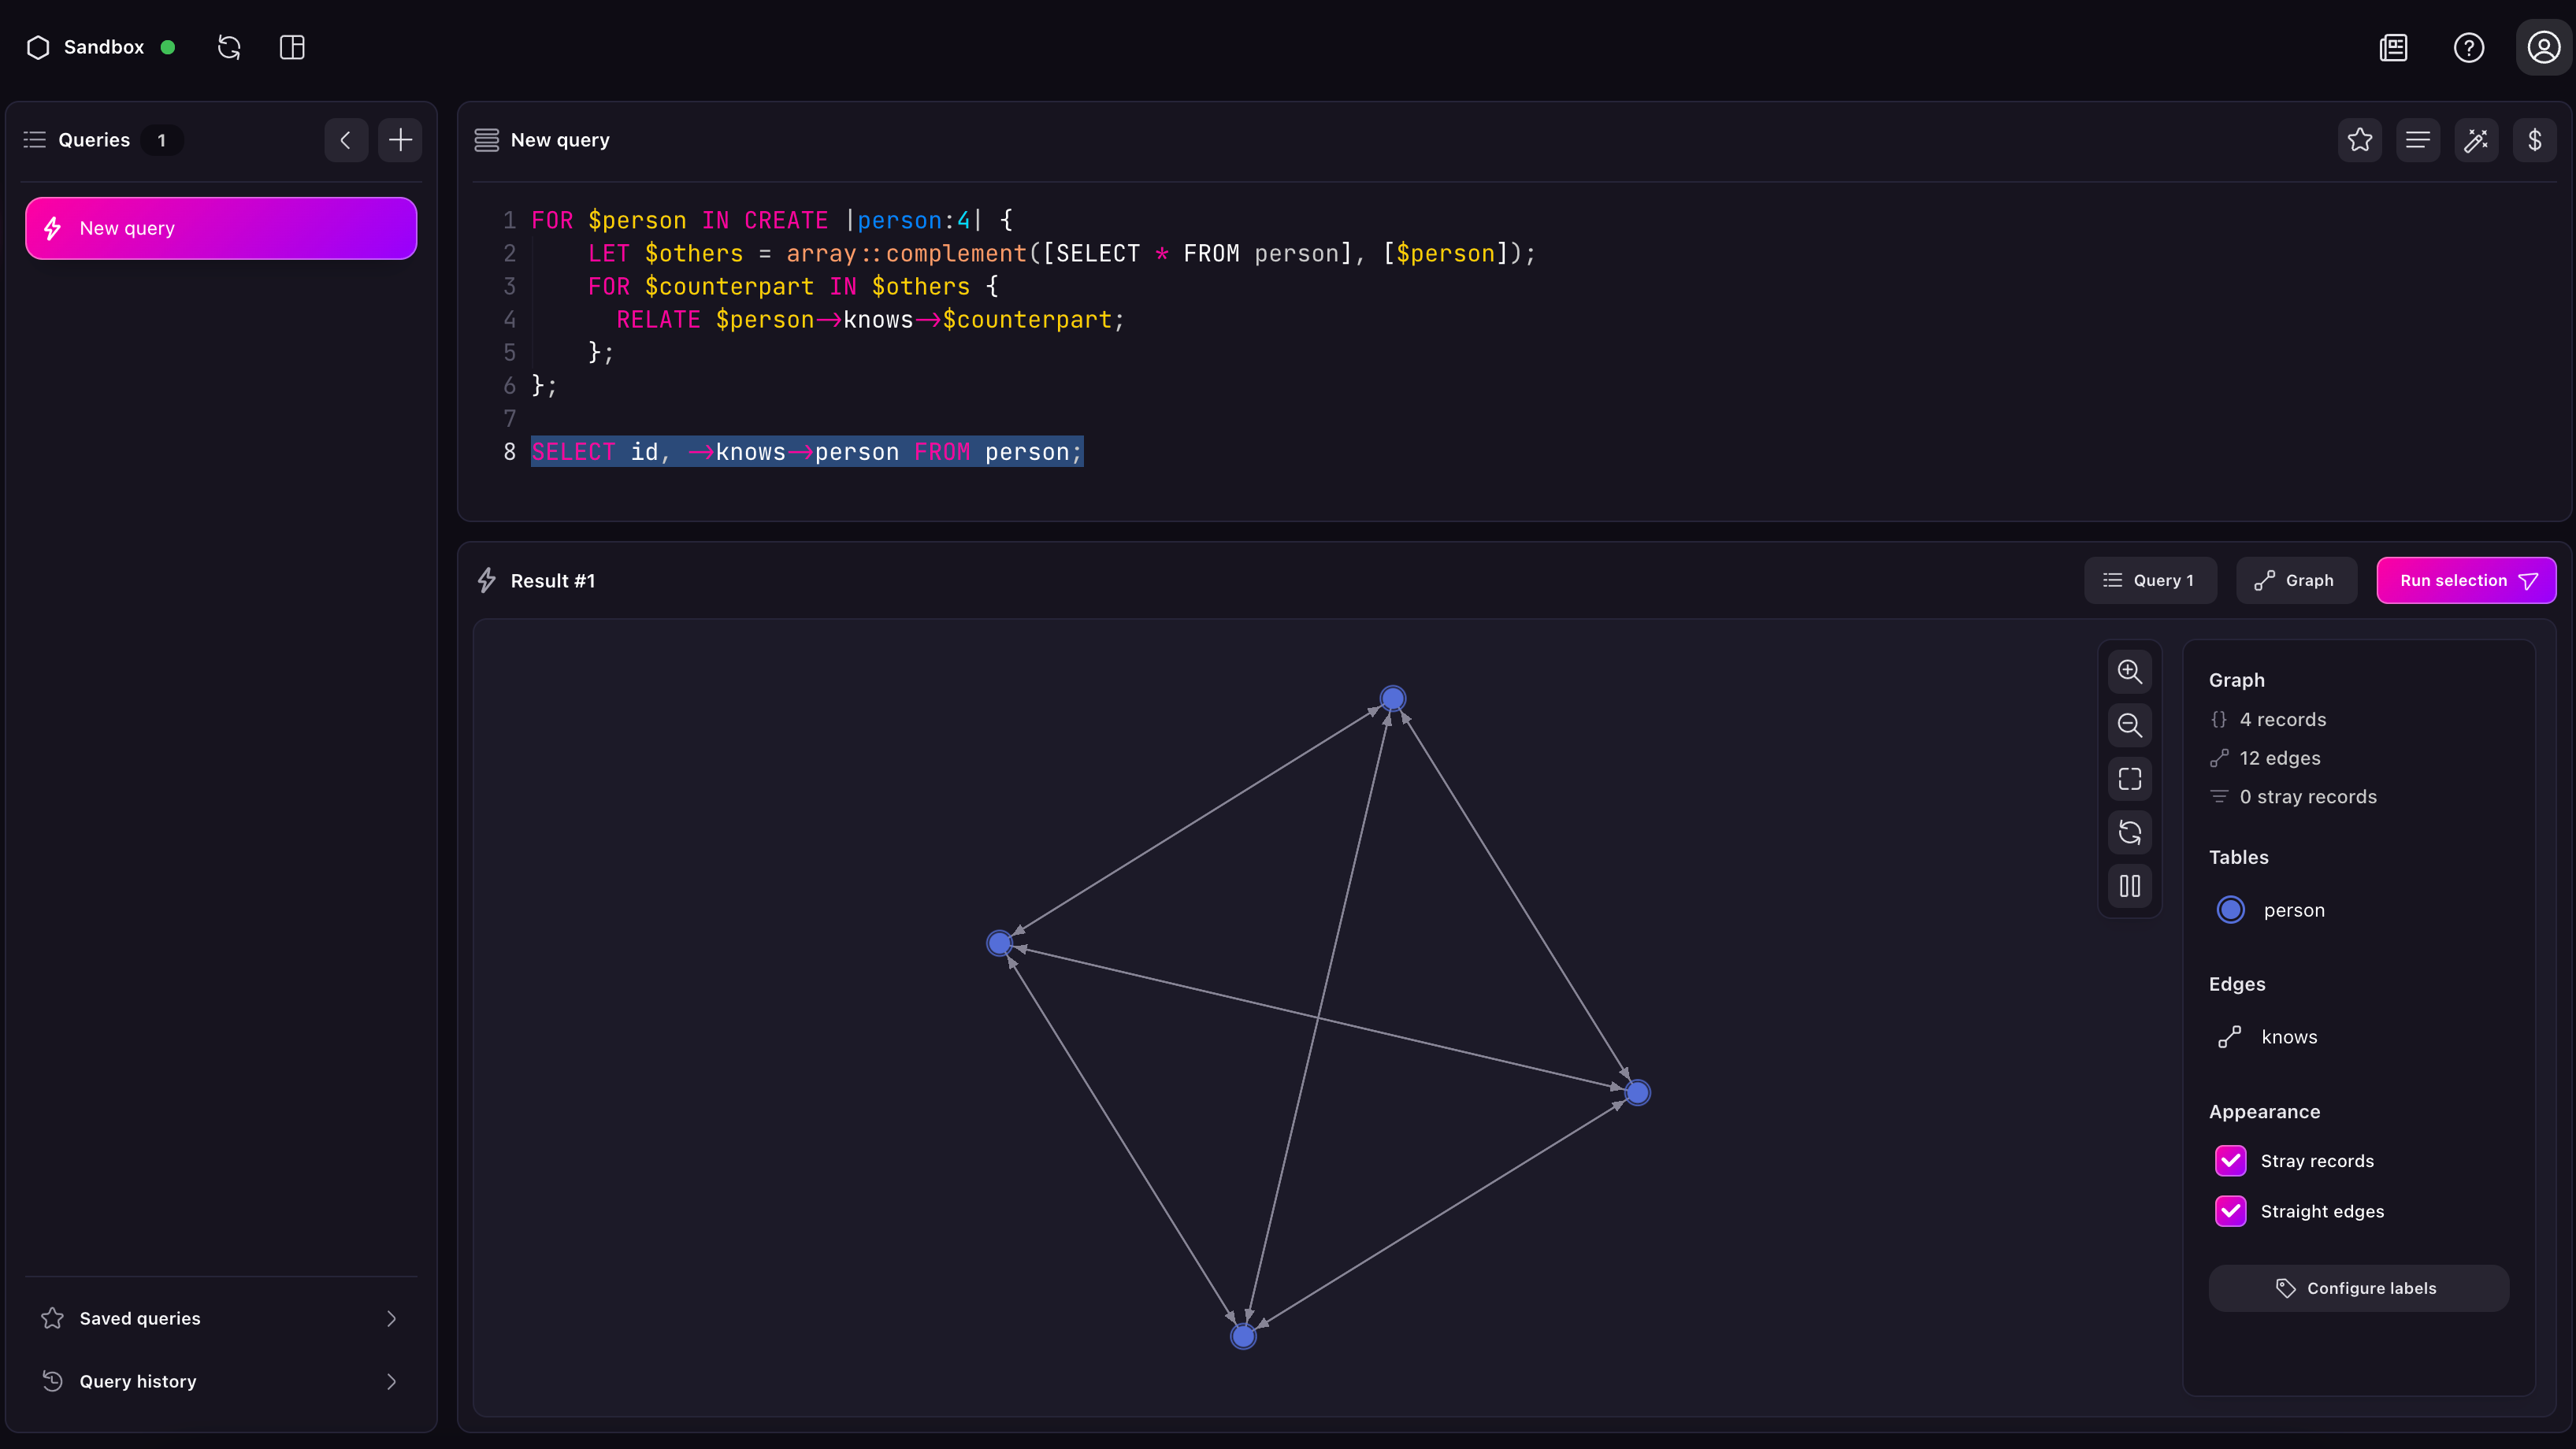Save query with the star icon
The width and height of the screenshot is (2576, 1449).
[2359, 140]
